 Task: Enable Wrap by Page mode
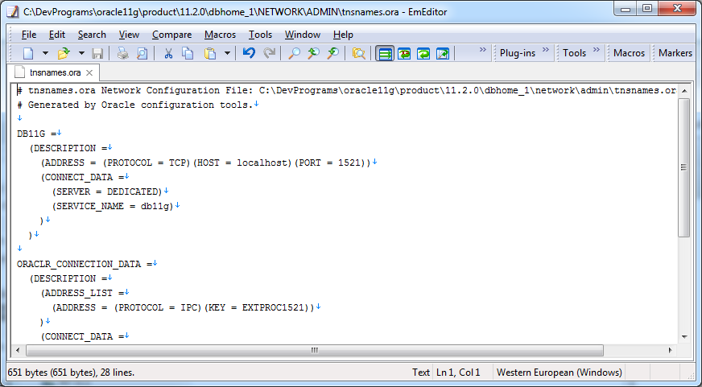click(443, 53)
